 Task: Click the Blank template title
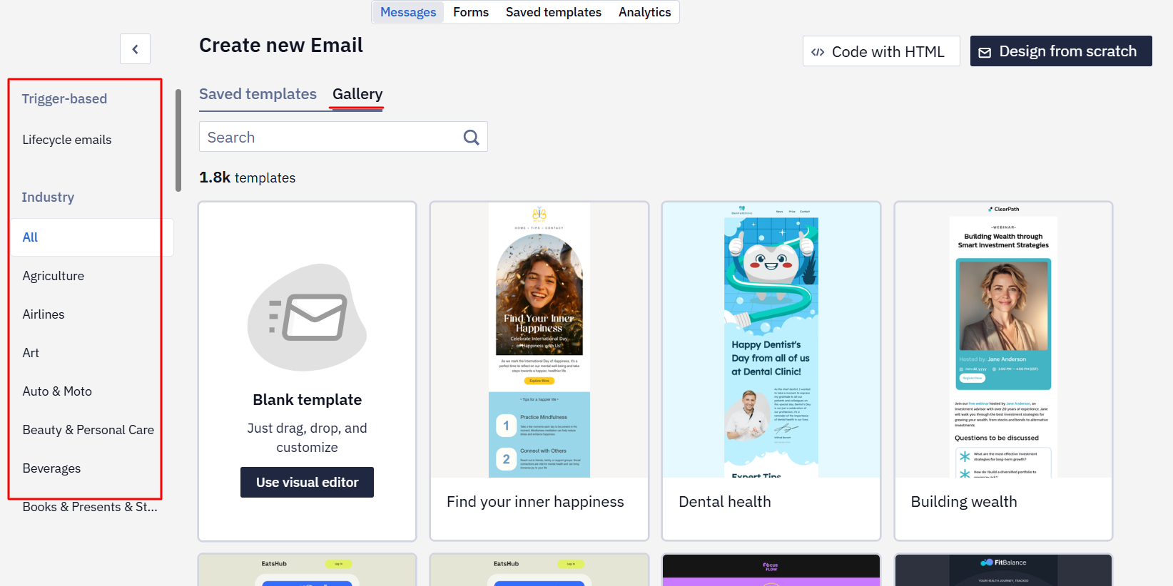[308, 400]
